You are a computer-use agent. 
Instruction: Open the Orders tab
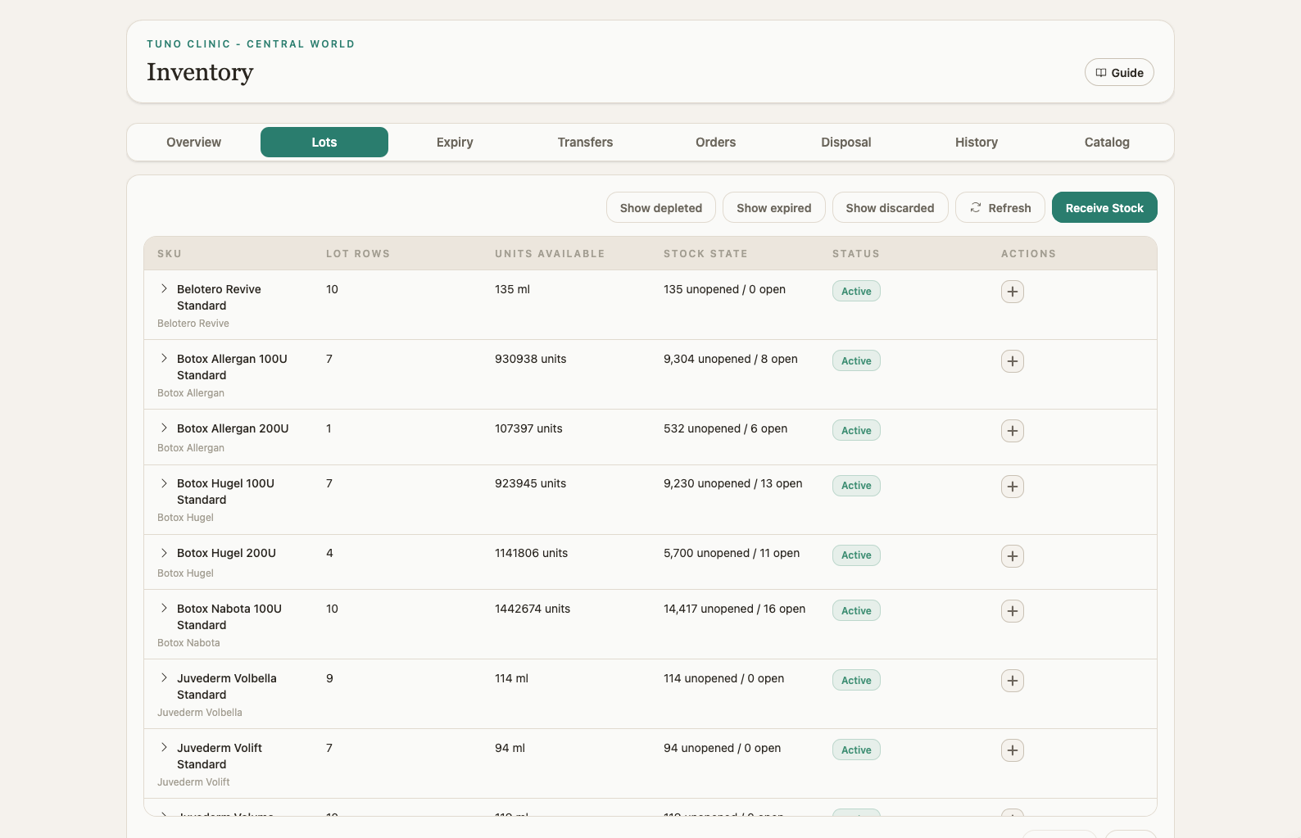(x=716, y=142)
